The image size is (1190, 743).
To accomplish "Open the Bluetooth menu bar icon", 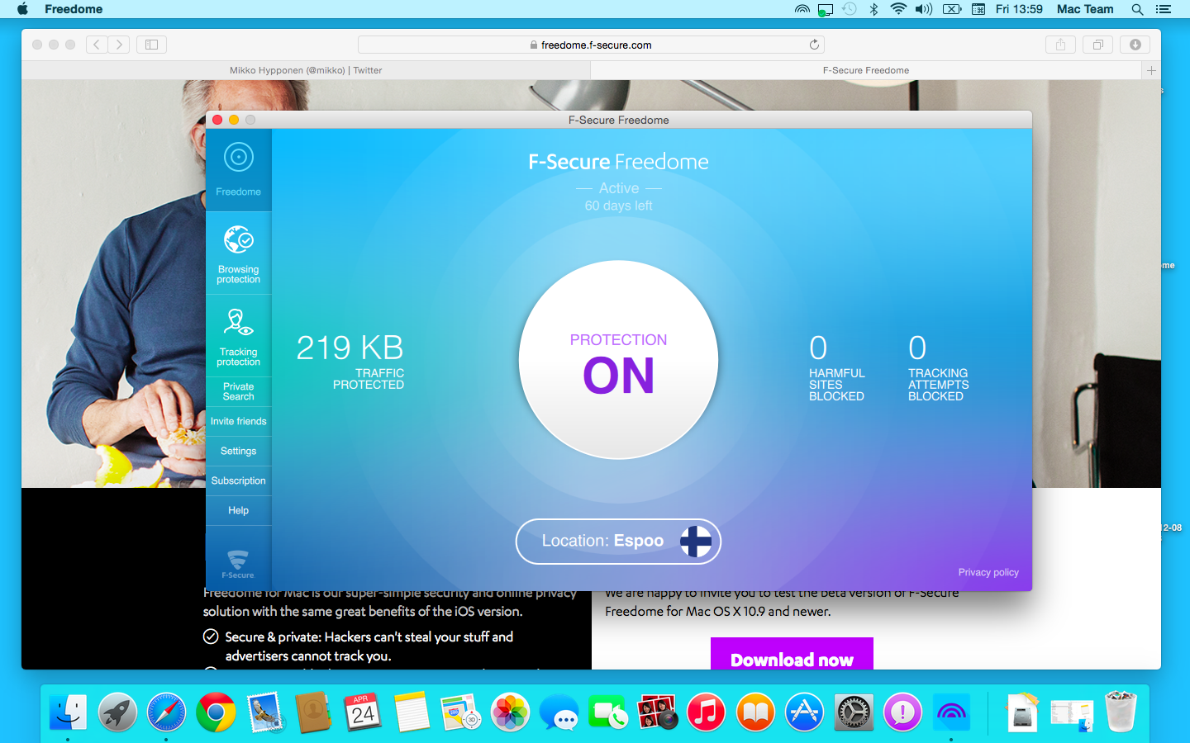I will tap(873, 9).
